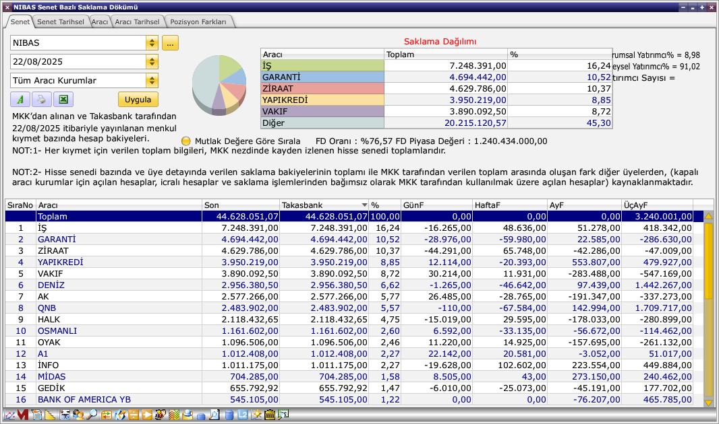This screenshot has width=719, height=424.
Task: Click the small blue cylinder icon
Action: coord(201,416)
